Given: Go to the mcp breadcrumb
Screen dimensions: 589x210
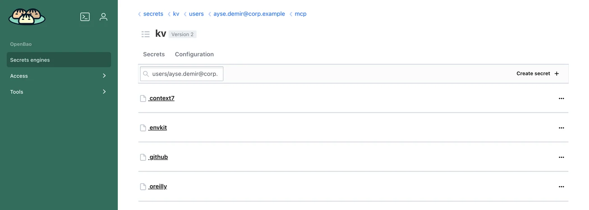Looking at the screenshot, I should tap(300, 14).
